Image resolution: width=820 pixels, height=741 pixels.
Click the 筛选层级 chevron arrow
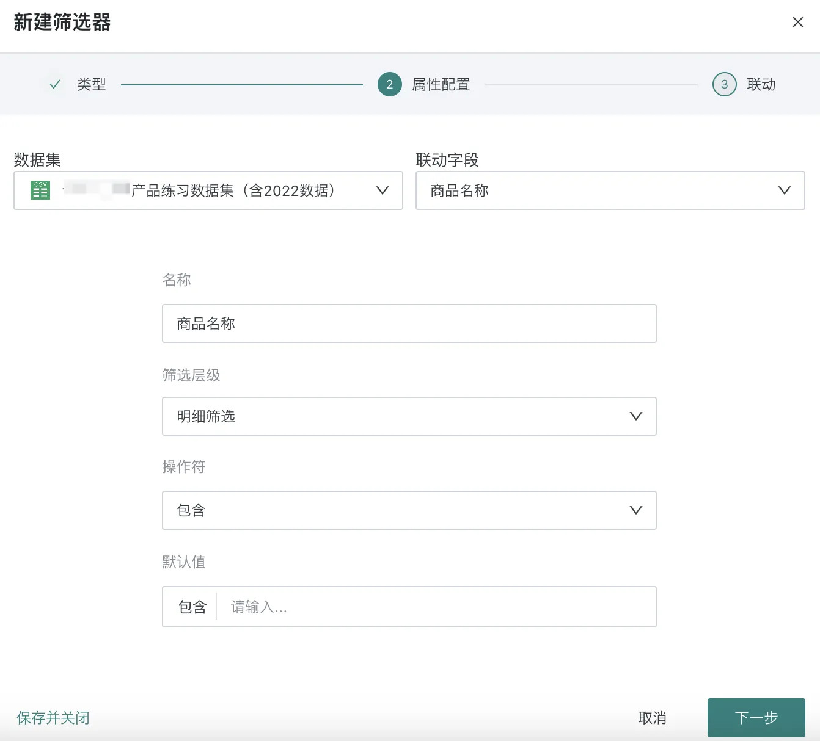tap(635, 416)
